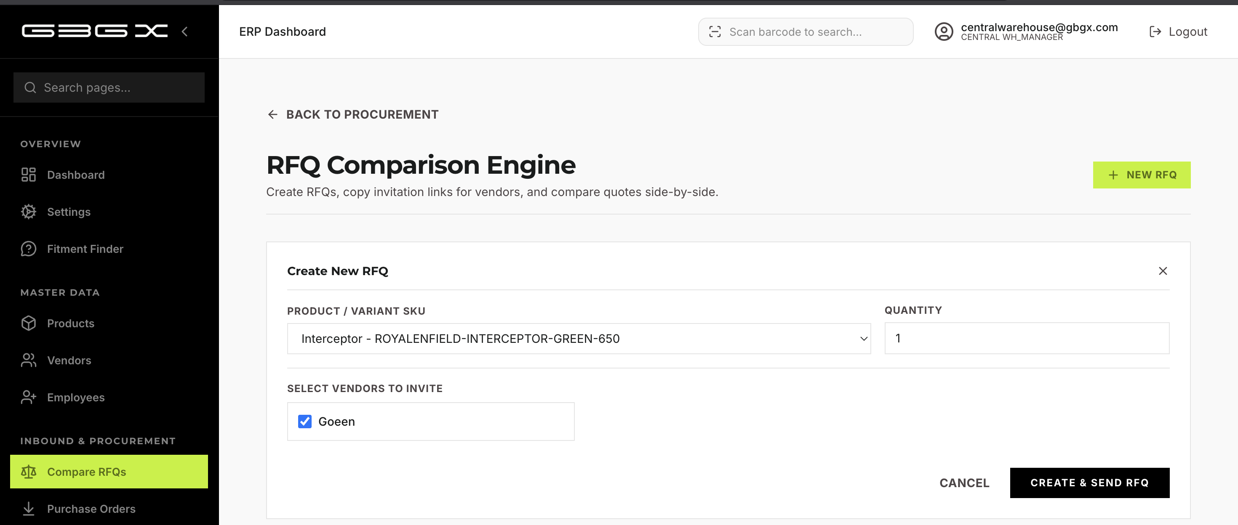Screen dimensions: 1238x525
Task: Open the Product / Variant SKU dropdown
Action: click(x=579, y=339)
